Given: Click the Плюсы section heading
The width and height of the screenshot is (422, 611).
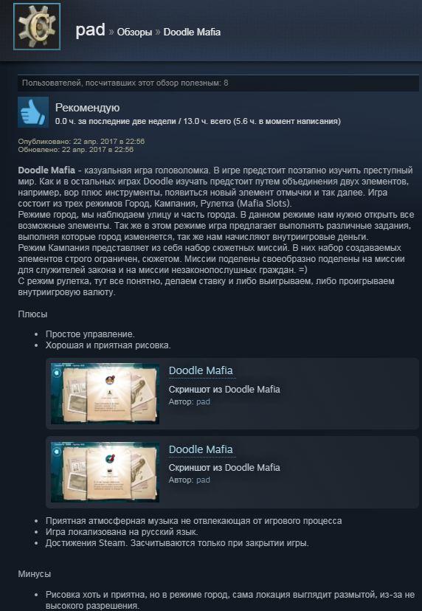Looking at the screenshot, I should 32,314.
